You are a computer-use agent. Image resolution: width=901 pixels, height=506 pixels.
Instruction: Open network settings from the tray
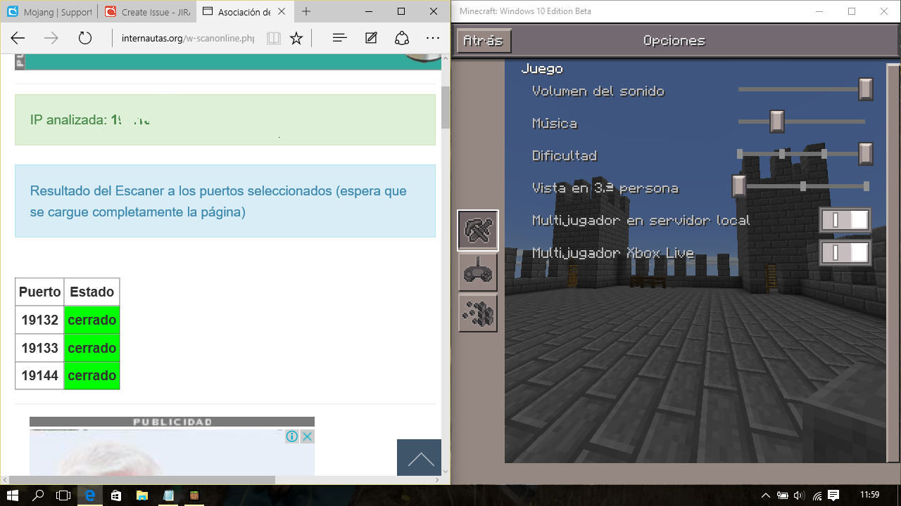click(817, 495)
